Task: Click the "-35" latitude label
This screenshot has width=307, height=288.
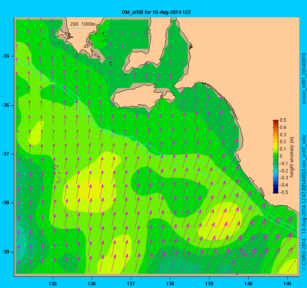Action: point(5,56)
